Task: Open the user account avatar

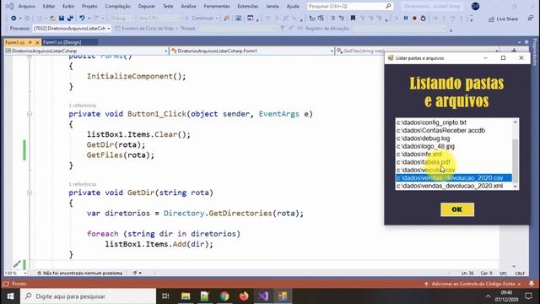Action: click(x=475, y=6)
